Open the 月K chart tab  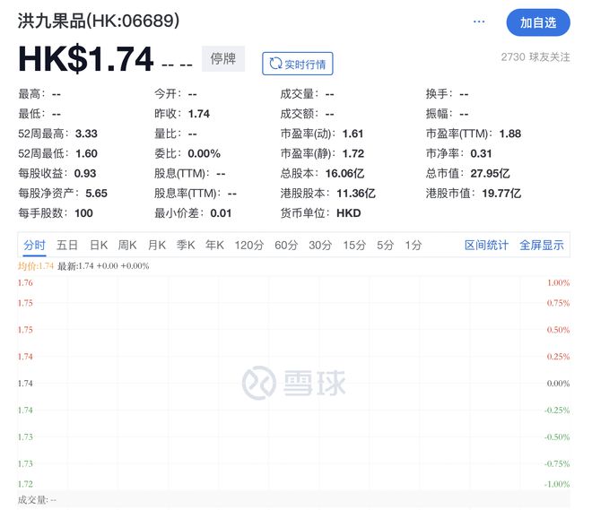(157, 246)
